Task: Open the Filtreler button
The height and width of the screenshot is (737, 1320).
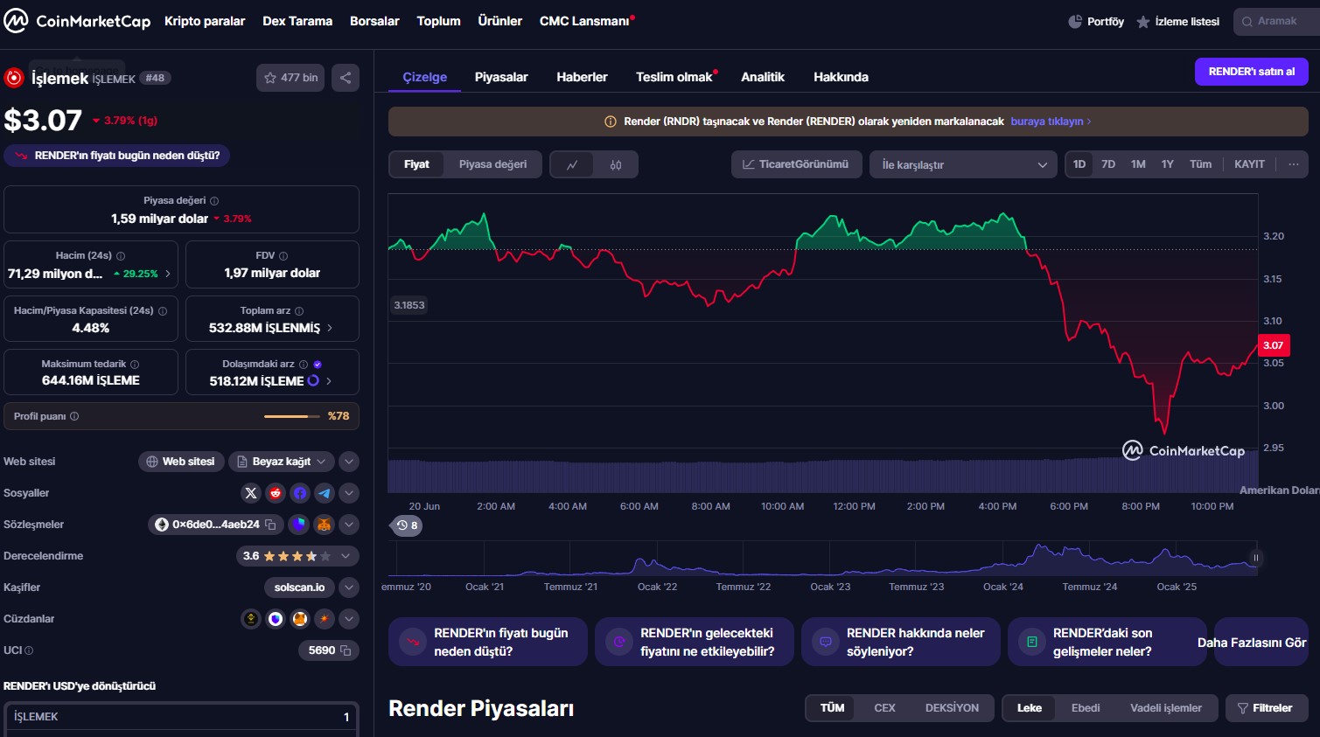Action: 1267,708
